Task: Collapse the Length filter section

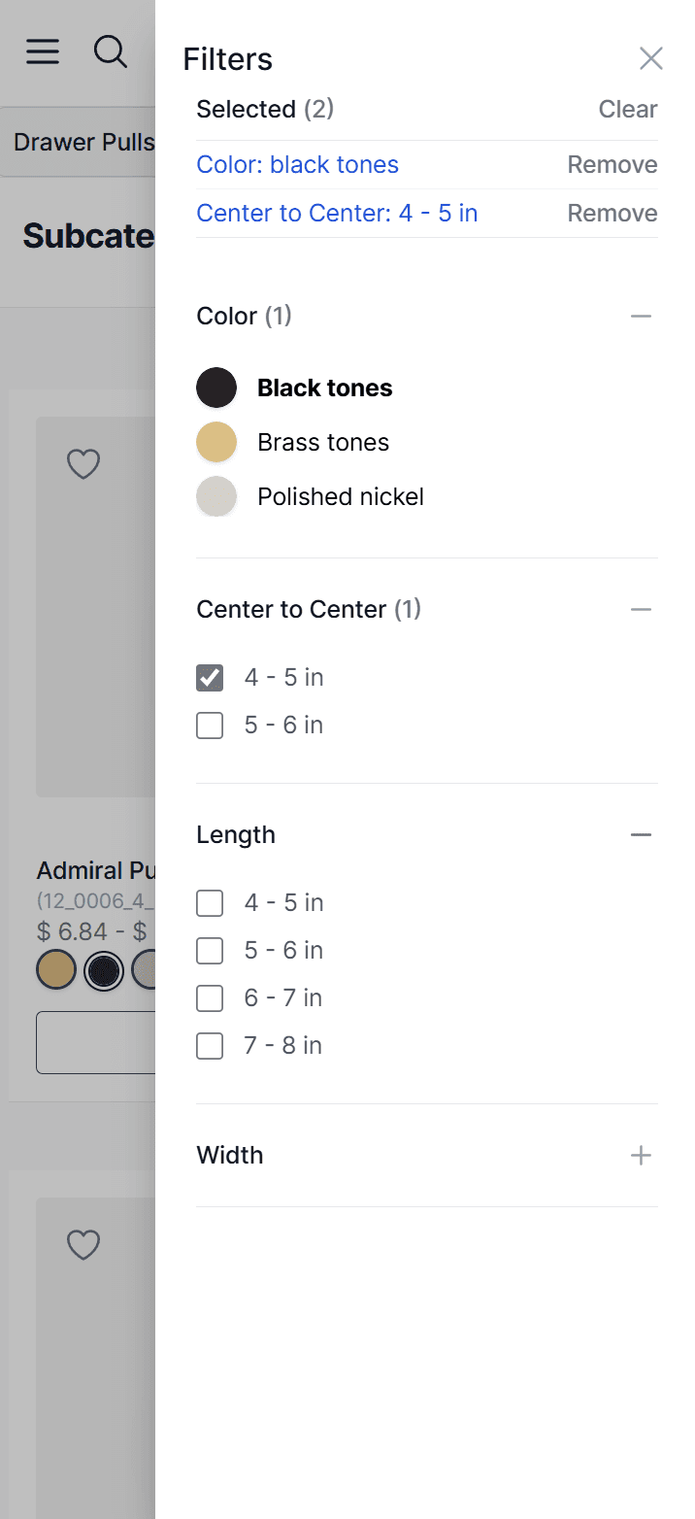Action: (x=641, y=834)
